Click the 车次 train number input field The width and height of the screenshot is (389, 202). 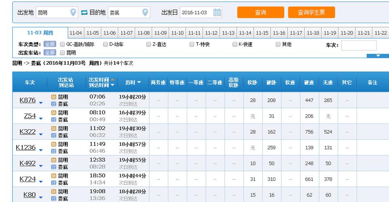click(359, 45)
